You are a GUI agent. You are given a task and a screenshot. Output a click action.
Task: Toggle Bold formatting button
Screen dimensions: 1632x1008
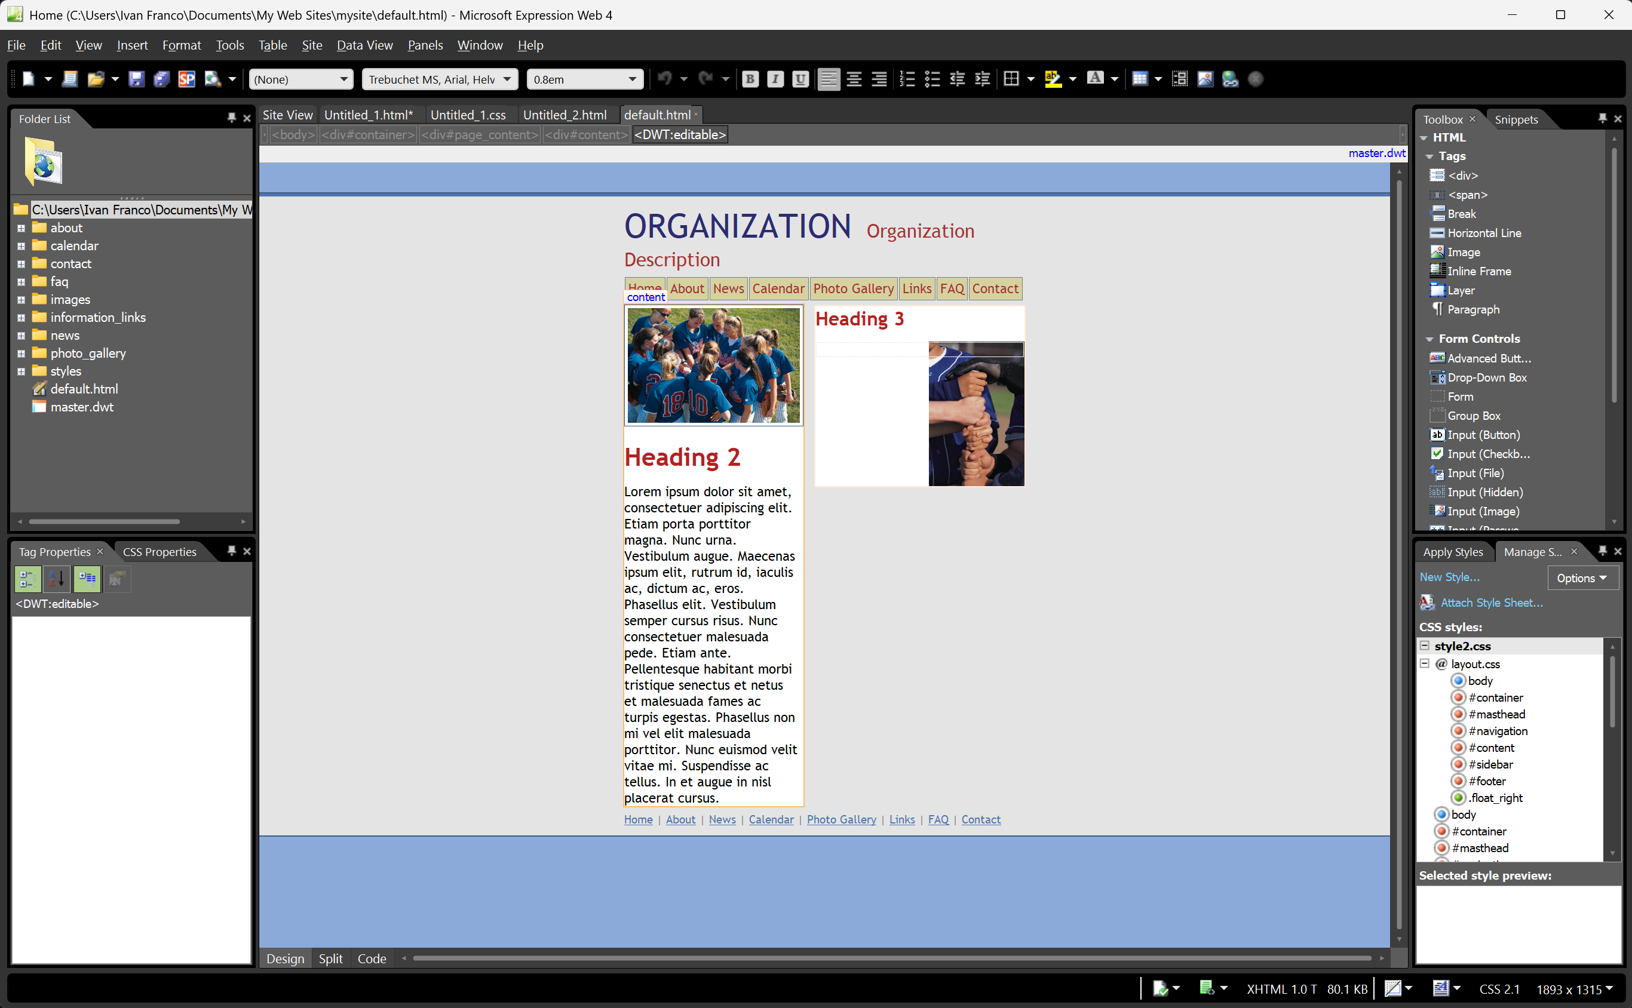click(x=750, y=79)
